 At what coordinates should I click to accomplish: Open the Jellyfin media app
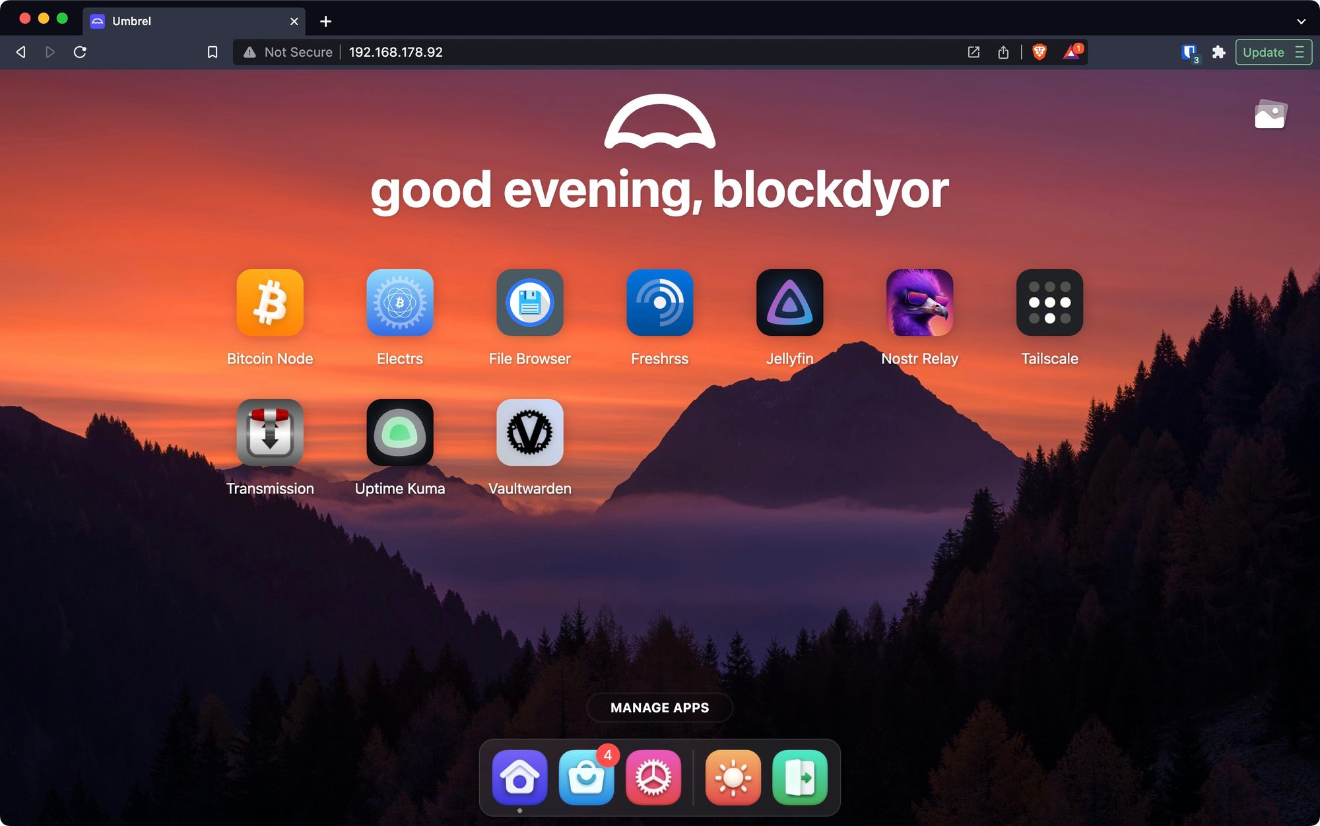click(790, 302)
